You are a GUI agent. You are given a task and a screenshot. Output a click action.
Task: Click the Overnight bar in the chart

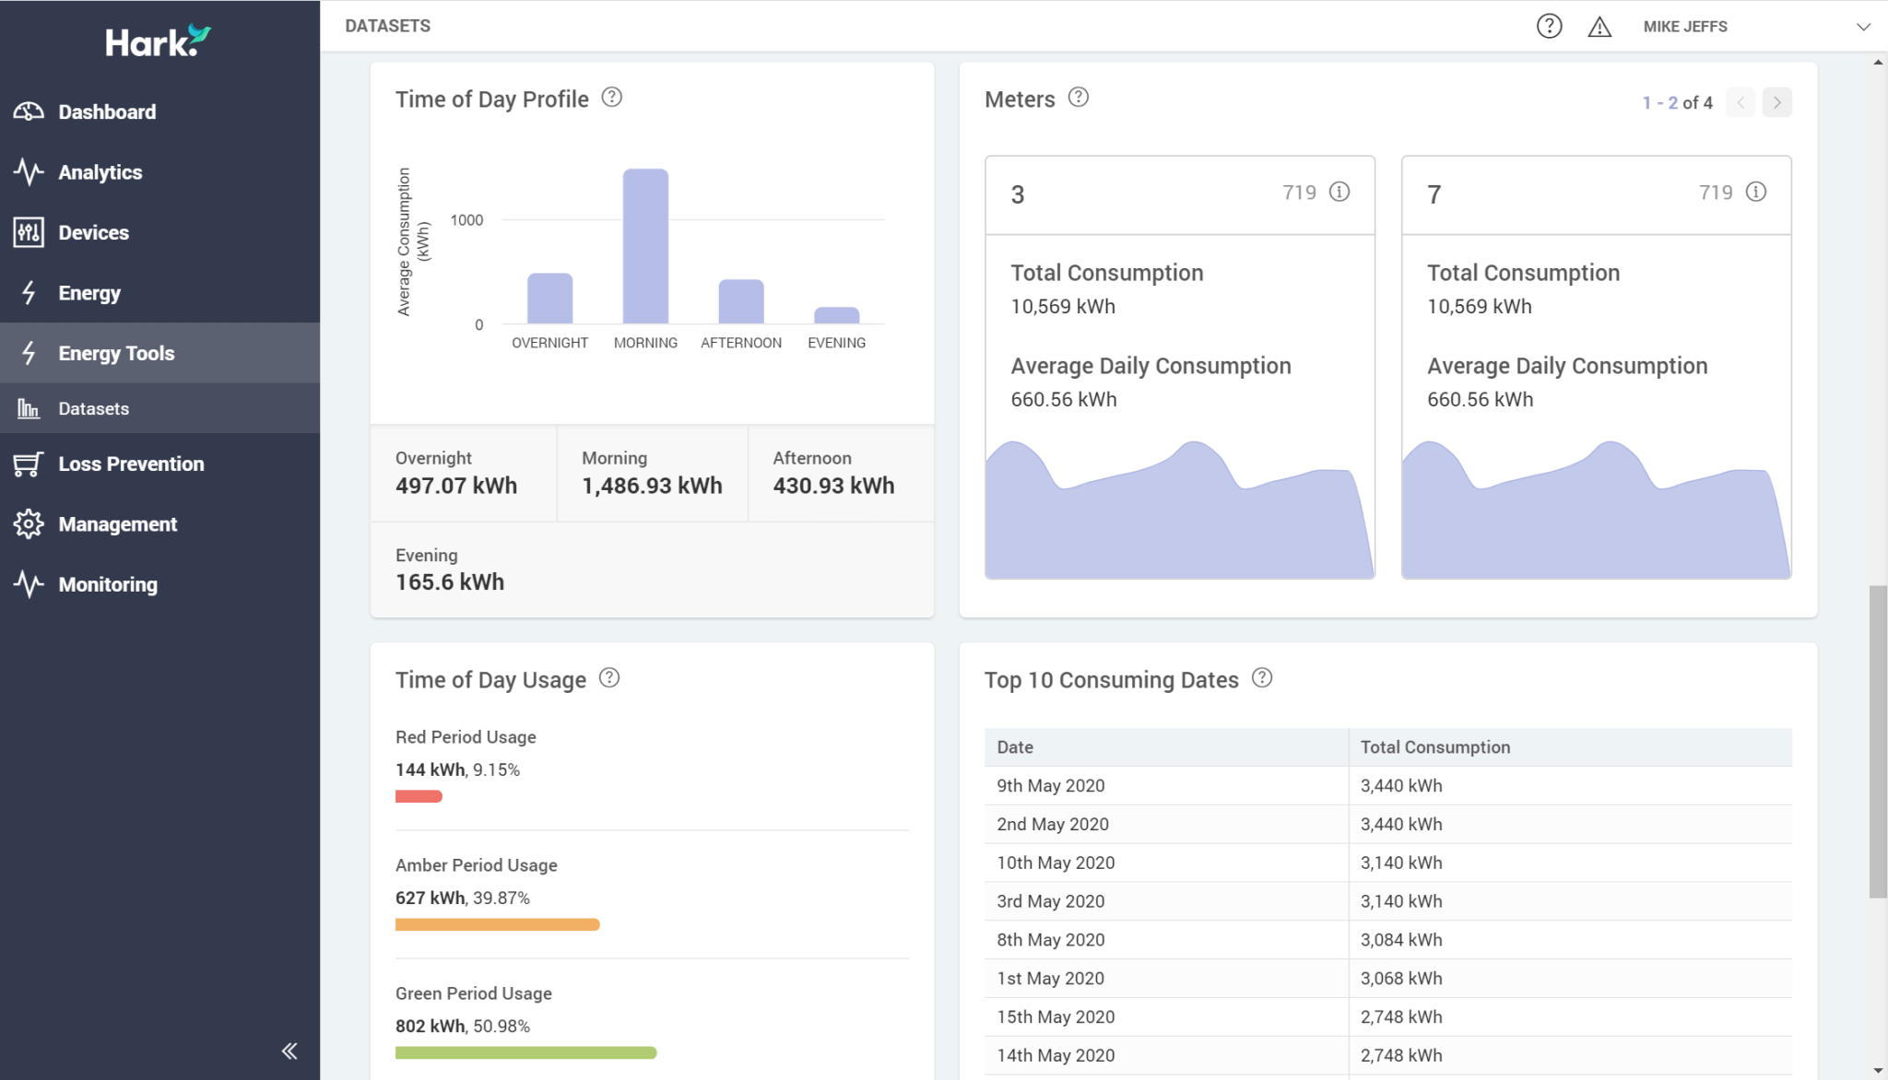point(549,299)
